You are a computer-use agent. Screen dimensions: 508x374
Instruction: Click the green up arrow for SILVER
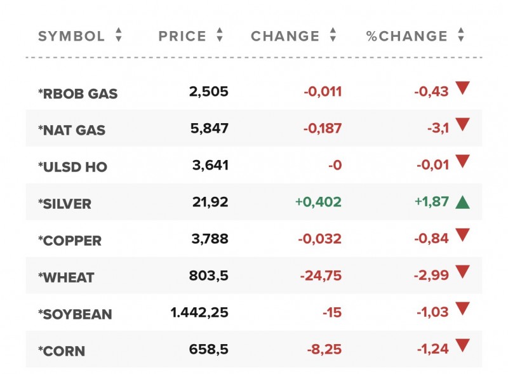[x=462, y=203]
